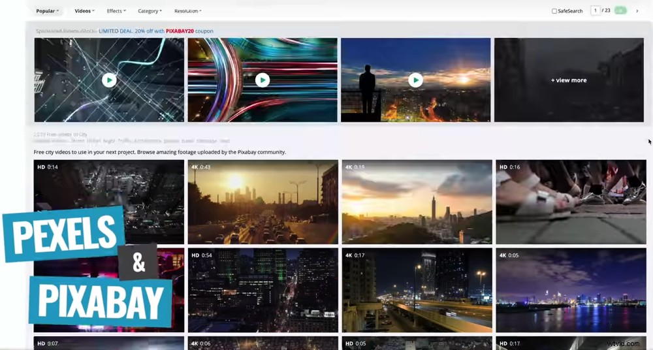Viewport: 653px width, 350px height.
Task: Click the Free city videos description text
Action: pos(160,152)
